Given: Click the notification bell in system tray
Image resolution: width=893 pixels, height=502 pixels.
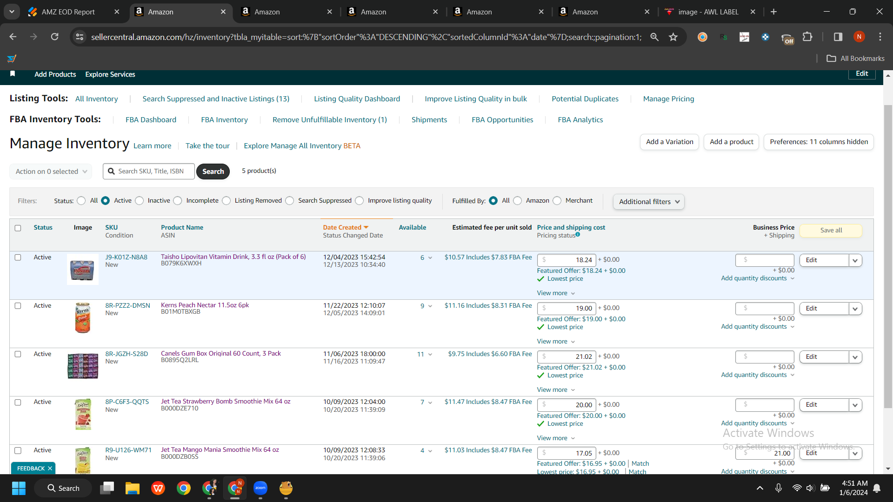Looking at the screenshot, I should tap(877, 488).
